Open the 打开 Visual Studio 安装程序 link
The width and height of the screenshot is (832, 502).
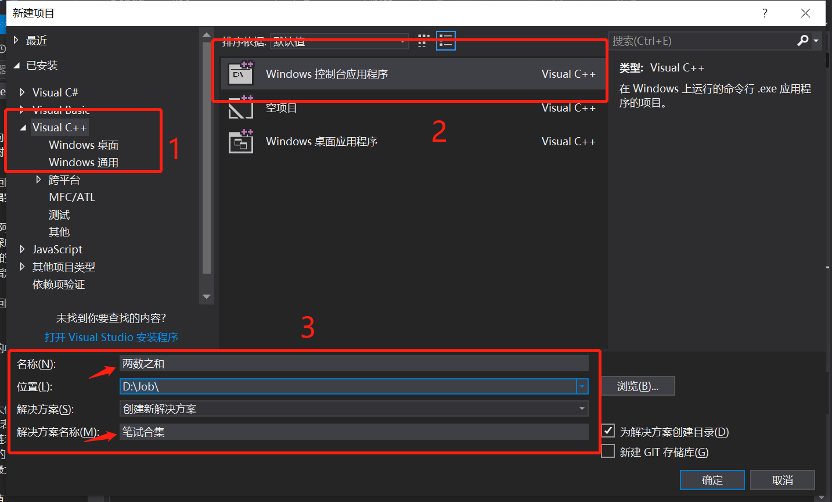pyautogui.click(x=111, y=337)
